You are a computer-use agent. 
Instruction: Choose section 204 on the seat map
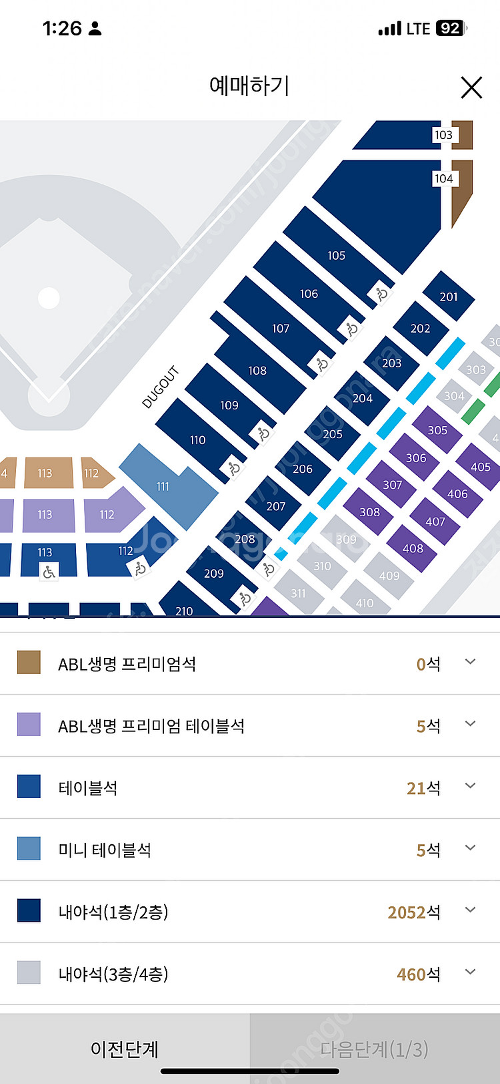click(362, 398)
